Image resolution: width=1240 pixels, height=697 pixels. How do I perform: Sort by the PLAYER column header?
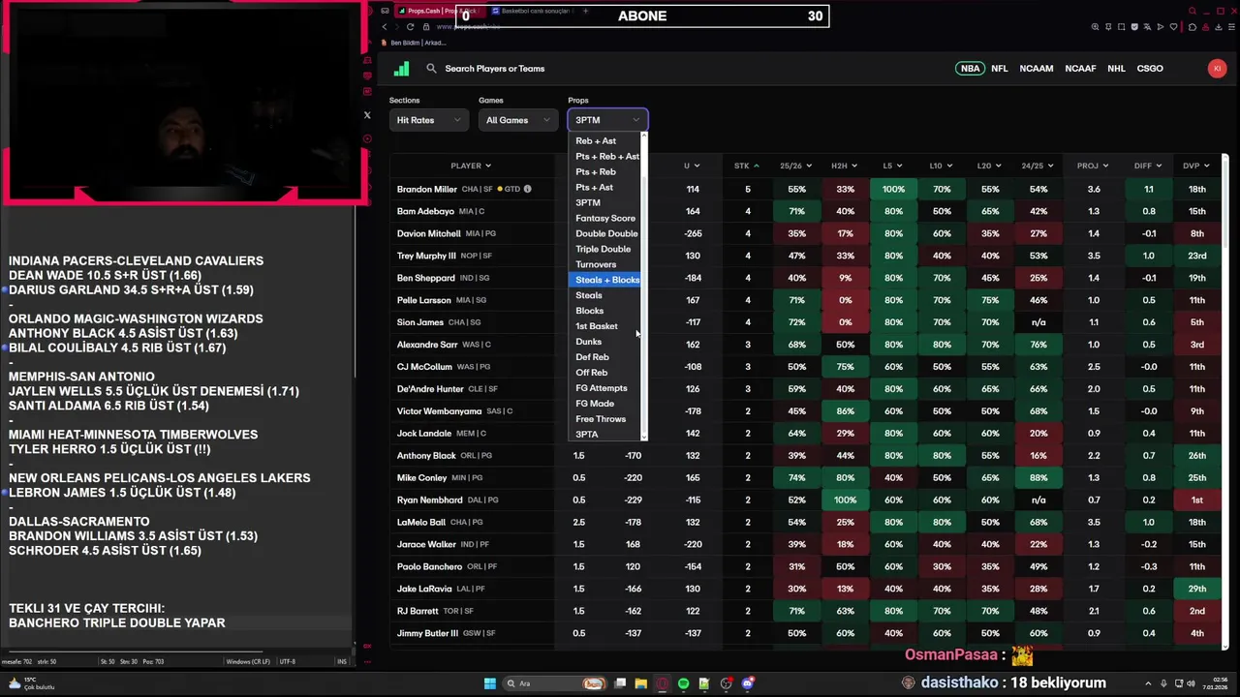click(x=470, y=166)
